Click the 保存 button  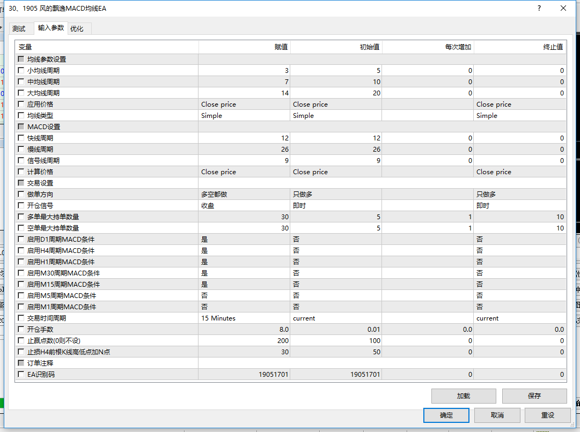534,396
